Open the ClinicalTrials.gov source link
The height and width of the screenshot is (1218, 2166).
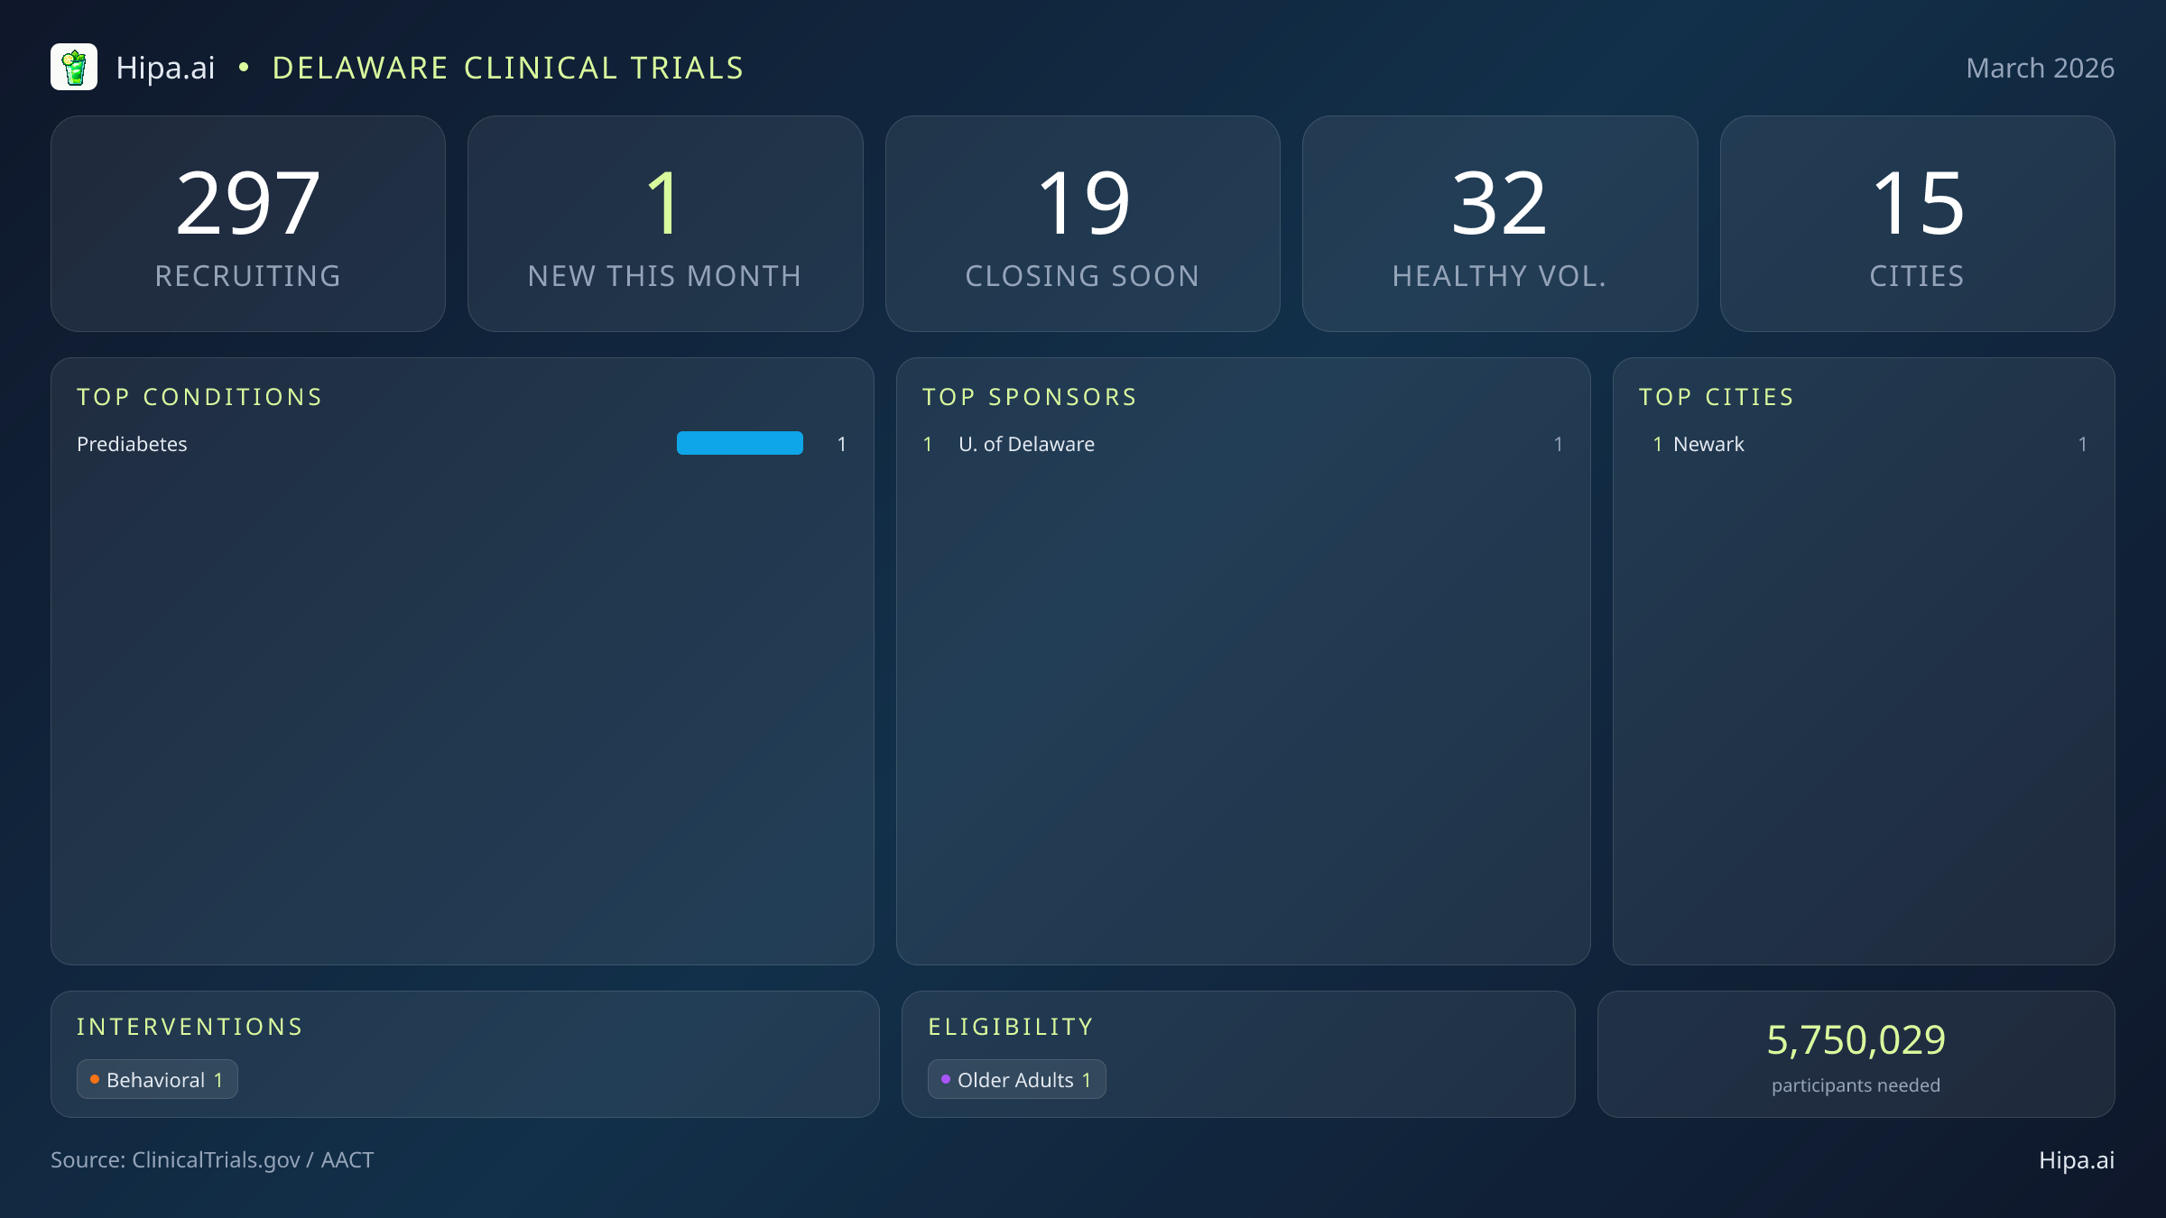click(213, 1160)
